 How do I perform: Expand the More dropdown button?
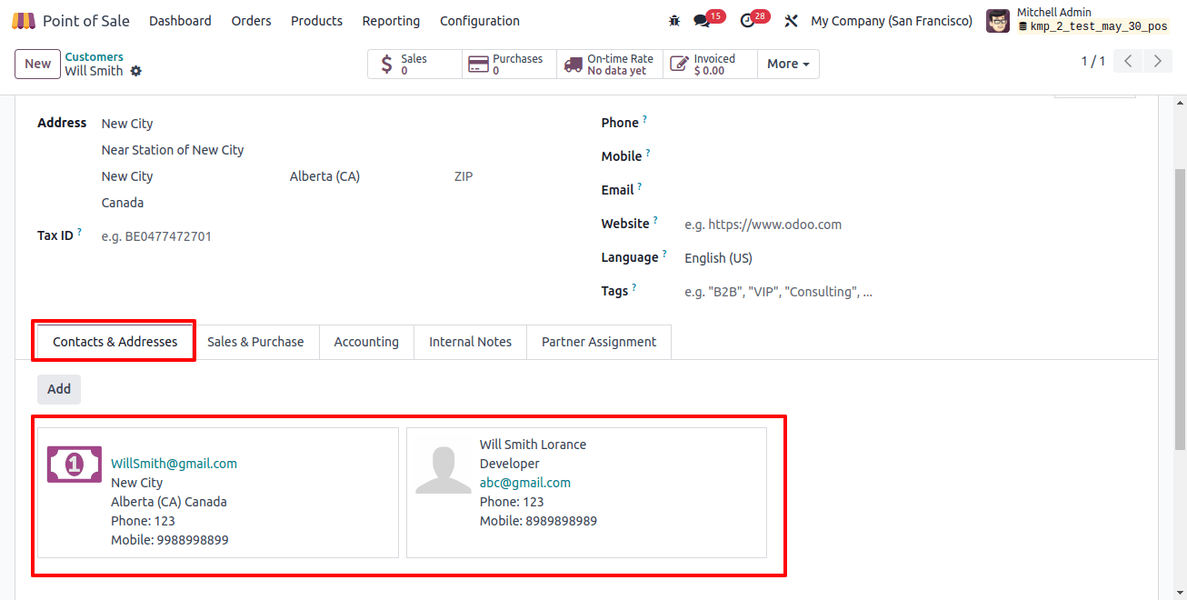(x=788, y=64)
